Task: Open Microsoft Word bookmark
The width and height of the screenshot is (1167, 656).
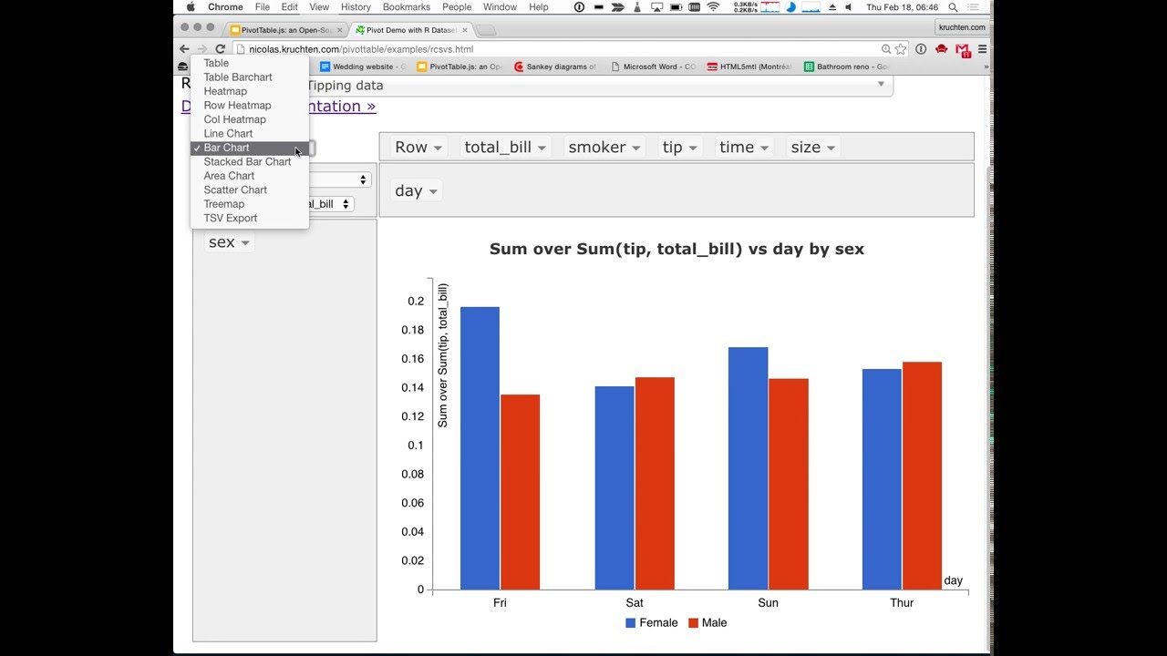Action: click(653, 67)
